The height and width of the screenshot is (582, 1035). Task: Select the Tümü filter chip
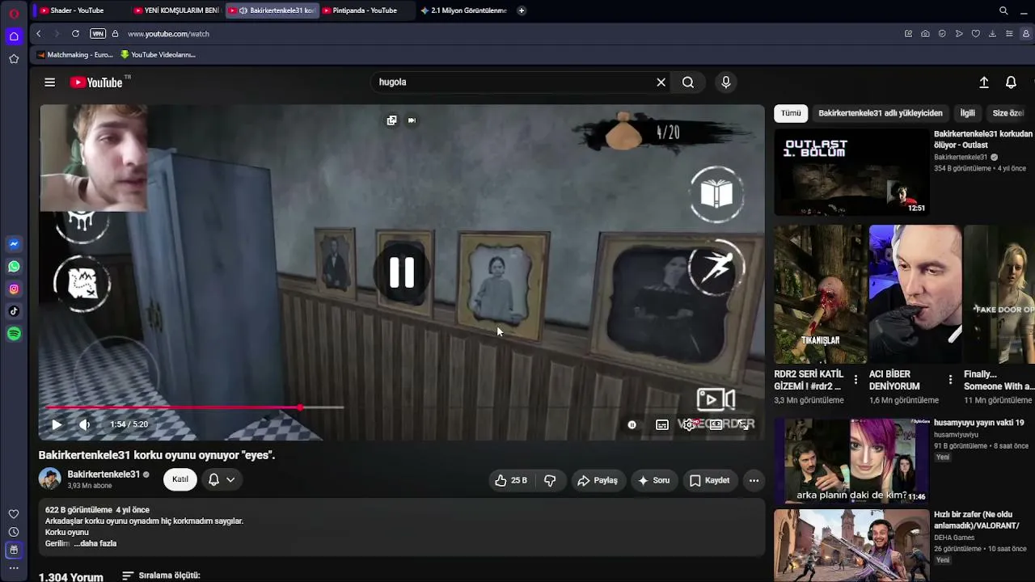click(x=791, y=113)
